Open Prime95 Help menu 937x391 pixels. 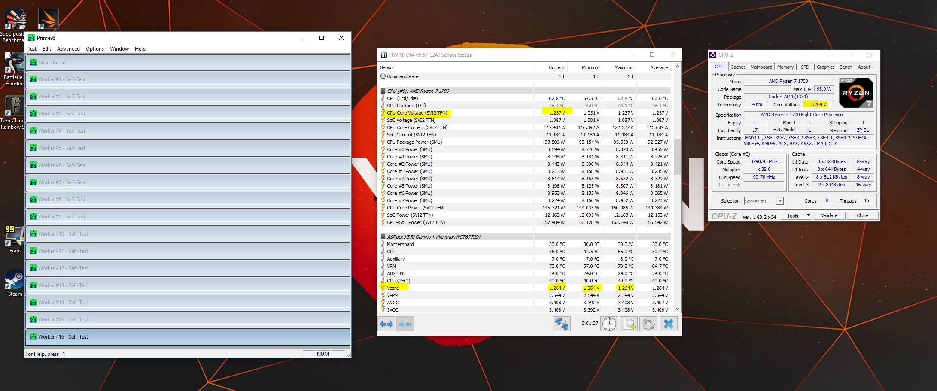coord(140,49)
